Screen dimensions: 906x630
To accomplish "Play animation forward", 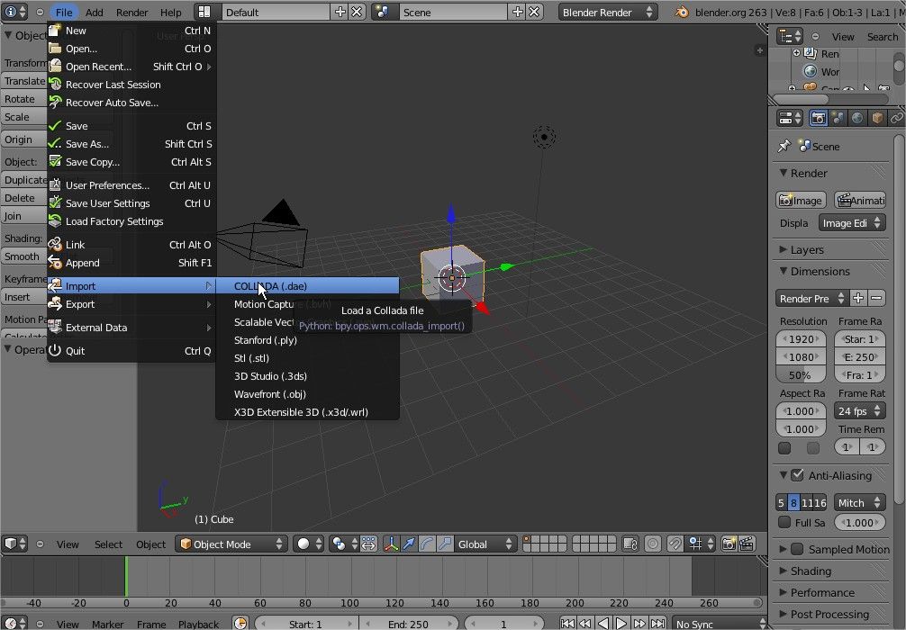I will click(621, 624).
